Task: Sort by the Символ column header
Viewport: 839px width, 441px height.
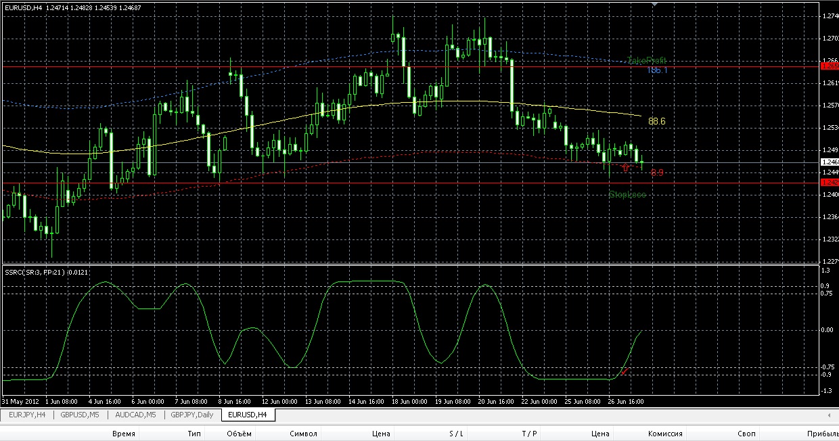Action: coord(302,434)
